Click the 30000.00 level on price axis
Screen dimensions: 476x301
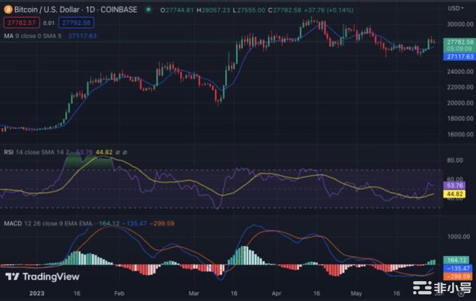click(x=456, y=24)
